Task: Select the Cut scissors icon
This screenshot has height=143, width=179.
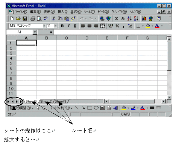Action: coord(54,18)
